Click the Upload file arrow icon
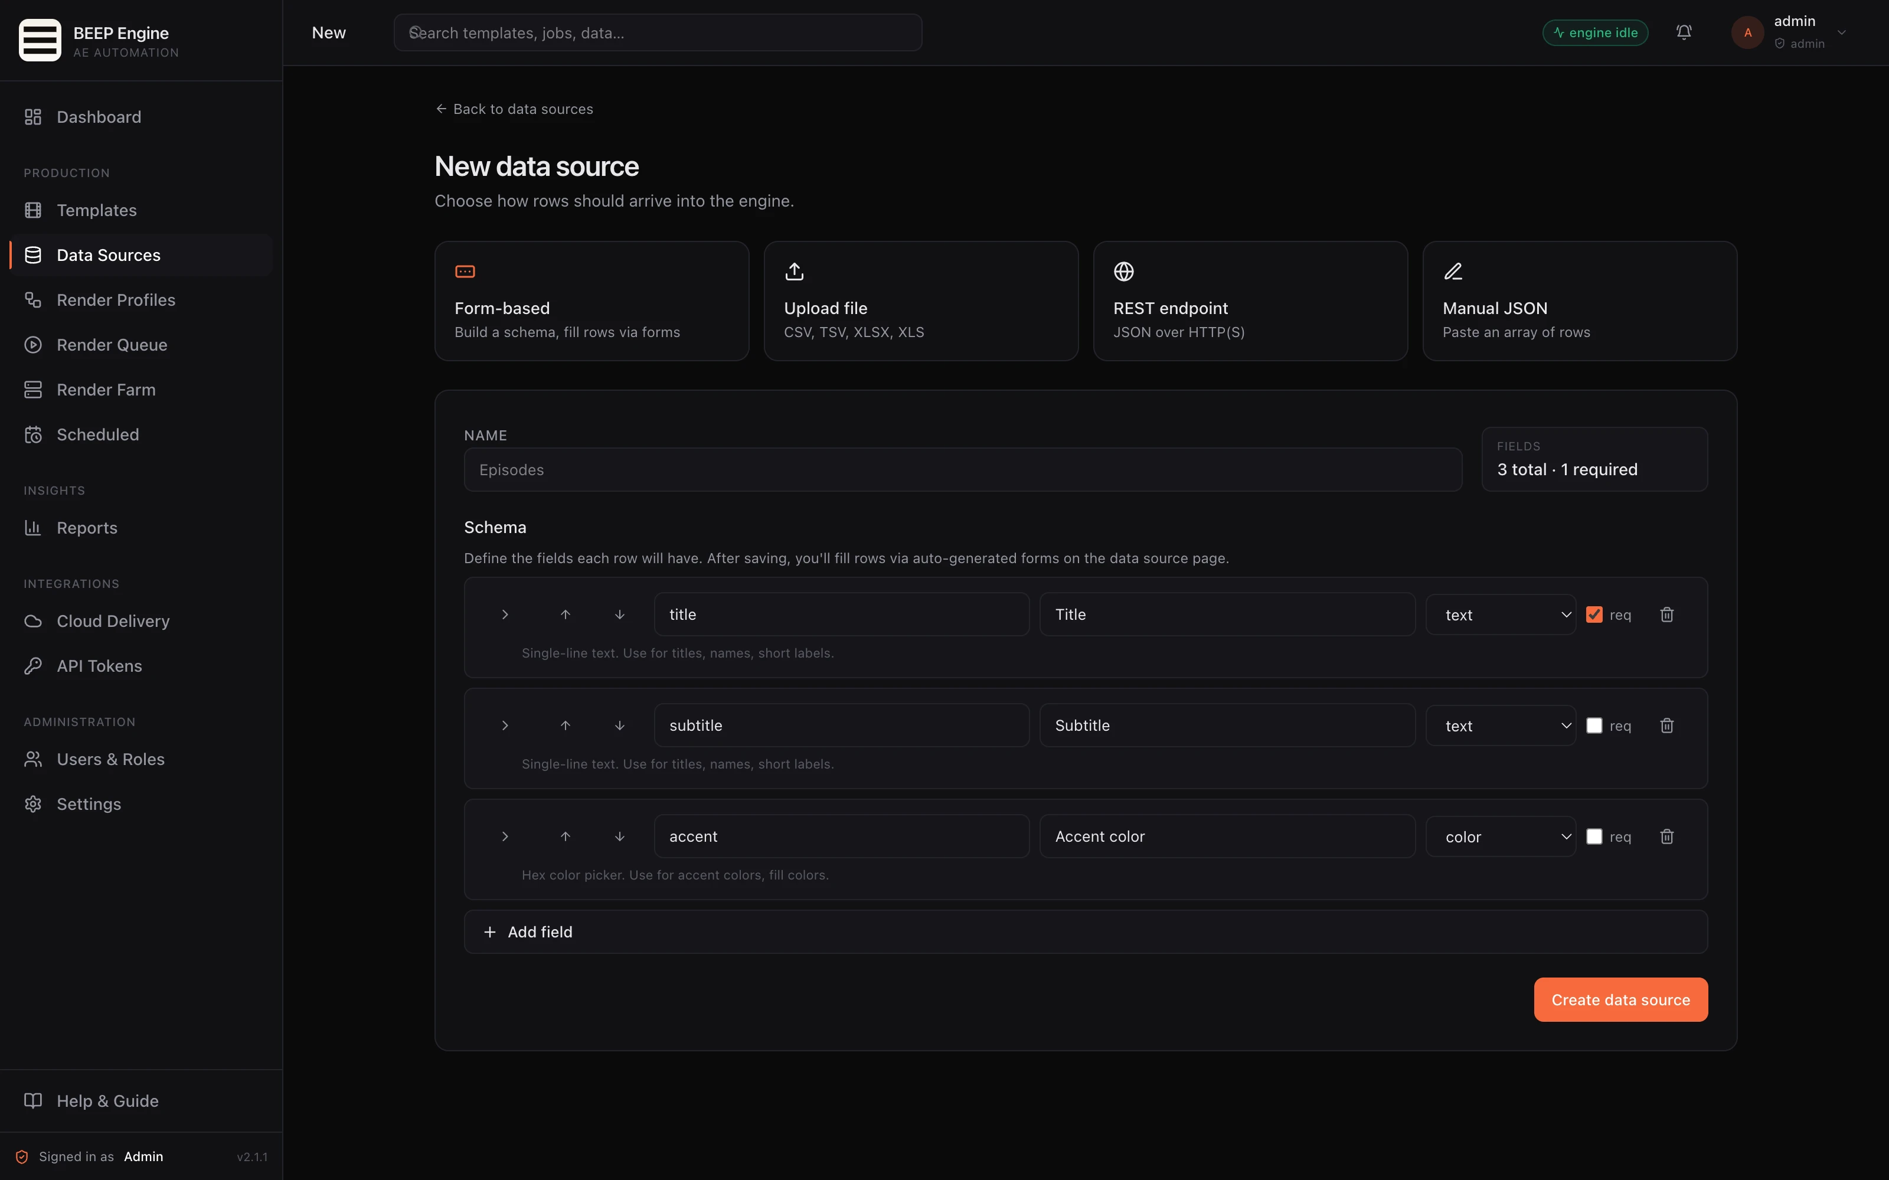 tap(795, 272)
